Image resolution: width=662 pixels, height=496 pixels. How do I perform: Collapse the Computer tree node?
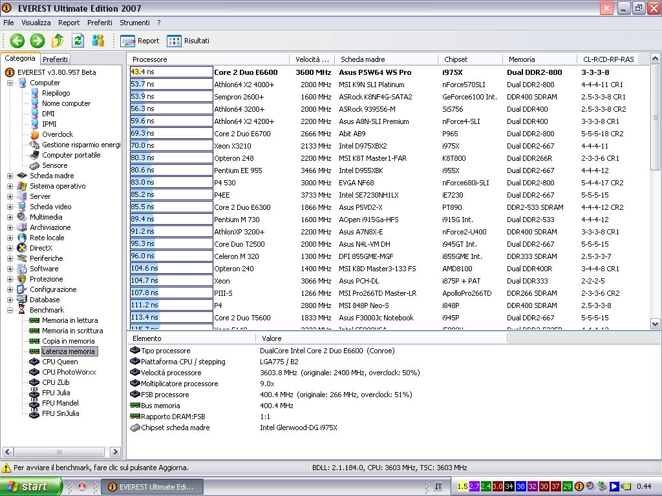10,83
